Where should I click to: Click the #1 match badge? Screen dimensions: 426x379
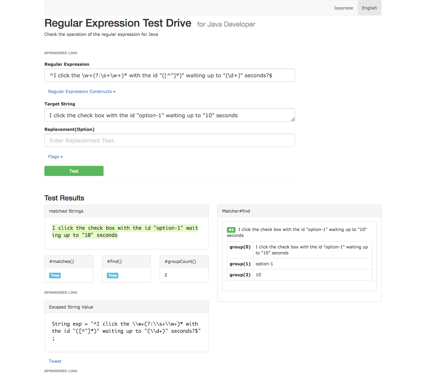coord(231,230)
